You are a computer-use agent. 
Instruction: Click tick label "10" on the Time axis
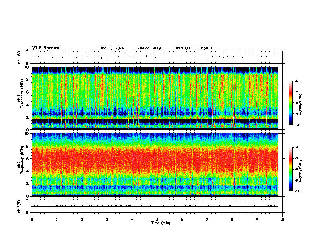pyautogui.click(x=282, y=219)
